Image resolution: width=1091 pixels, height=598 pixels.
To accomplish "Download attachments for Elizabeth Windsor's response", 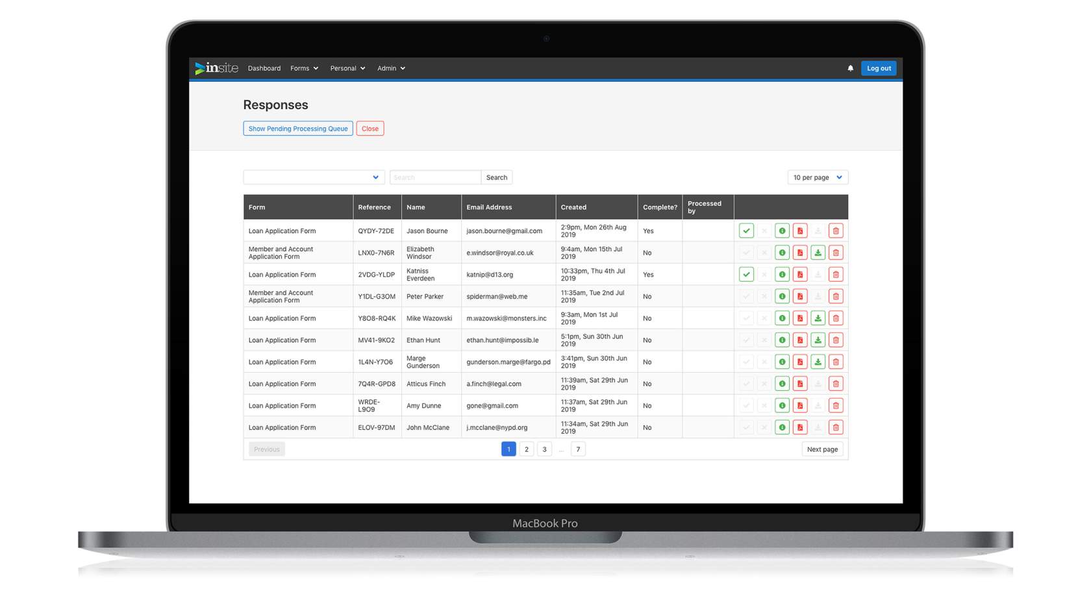I will pos(818,253).
